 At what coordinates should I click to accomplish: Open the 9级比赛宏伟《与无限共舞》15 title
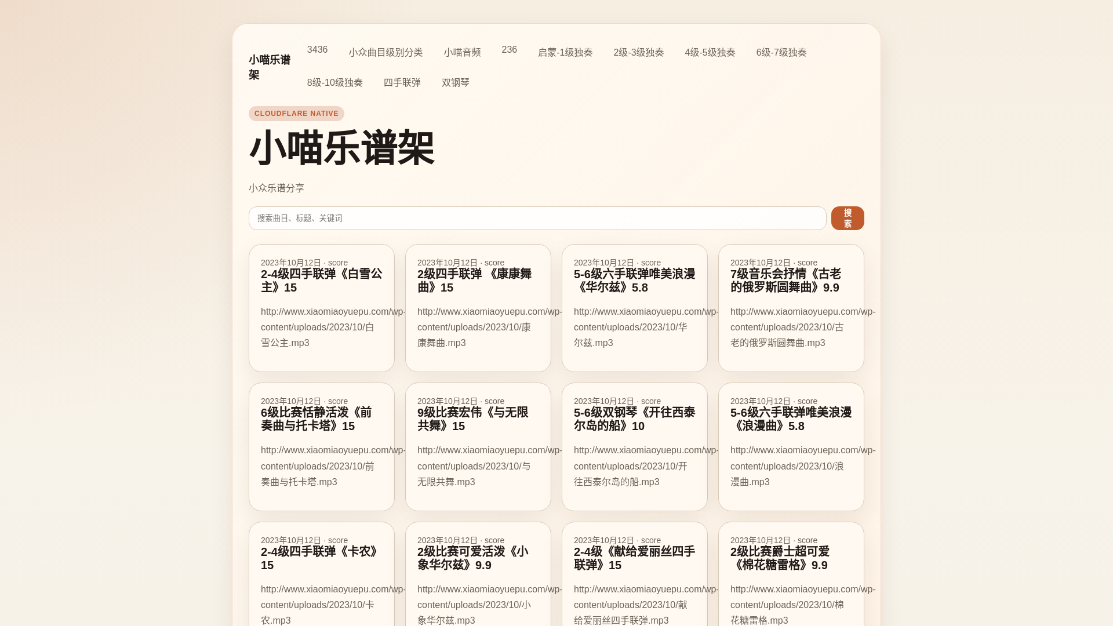pos(472,419)
